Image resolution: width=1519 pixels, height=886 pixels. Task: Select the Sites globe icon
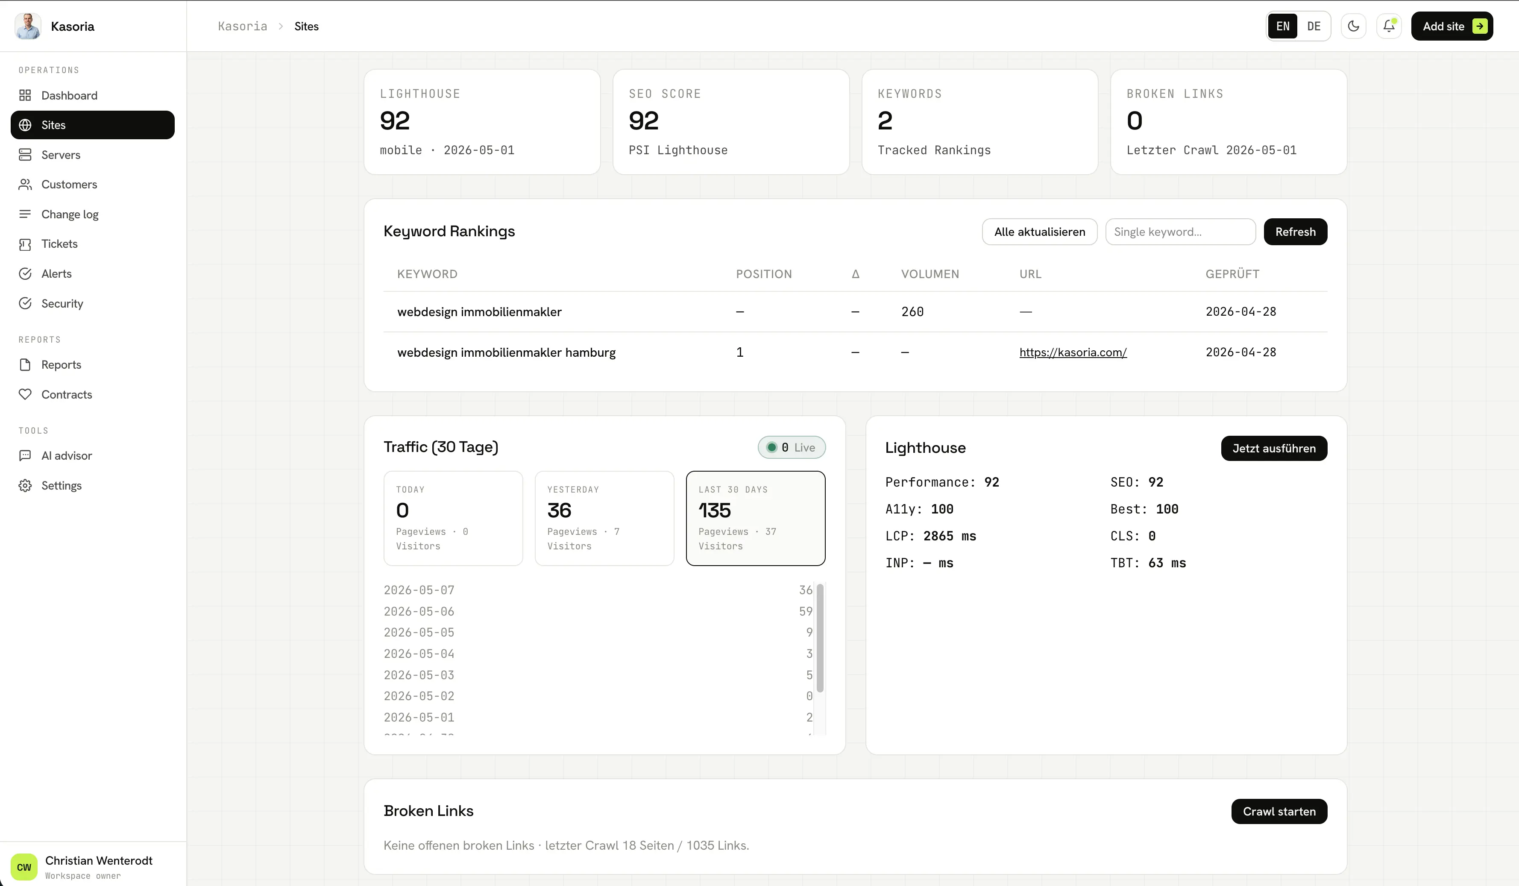pos(25,125)
